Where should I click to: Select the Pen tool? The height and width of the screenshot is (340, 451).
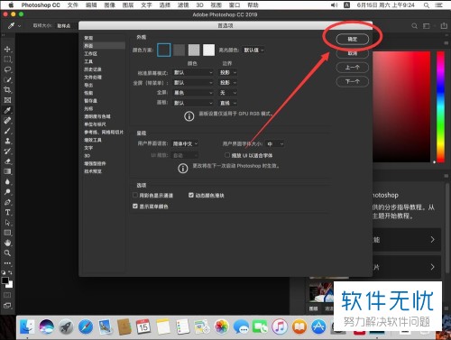(x=8, y=202)
